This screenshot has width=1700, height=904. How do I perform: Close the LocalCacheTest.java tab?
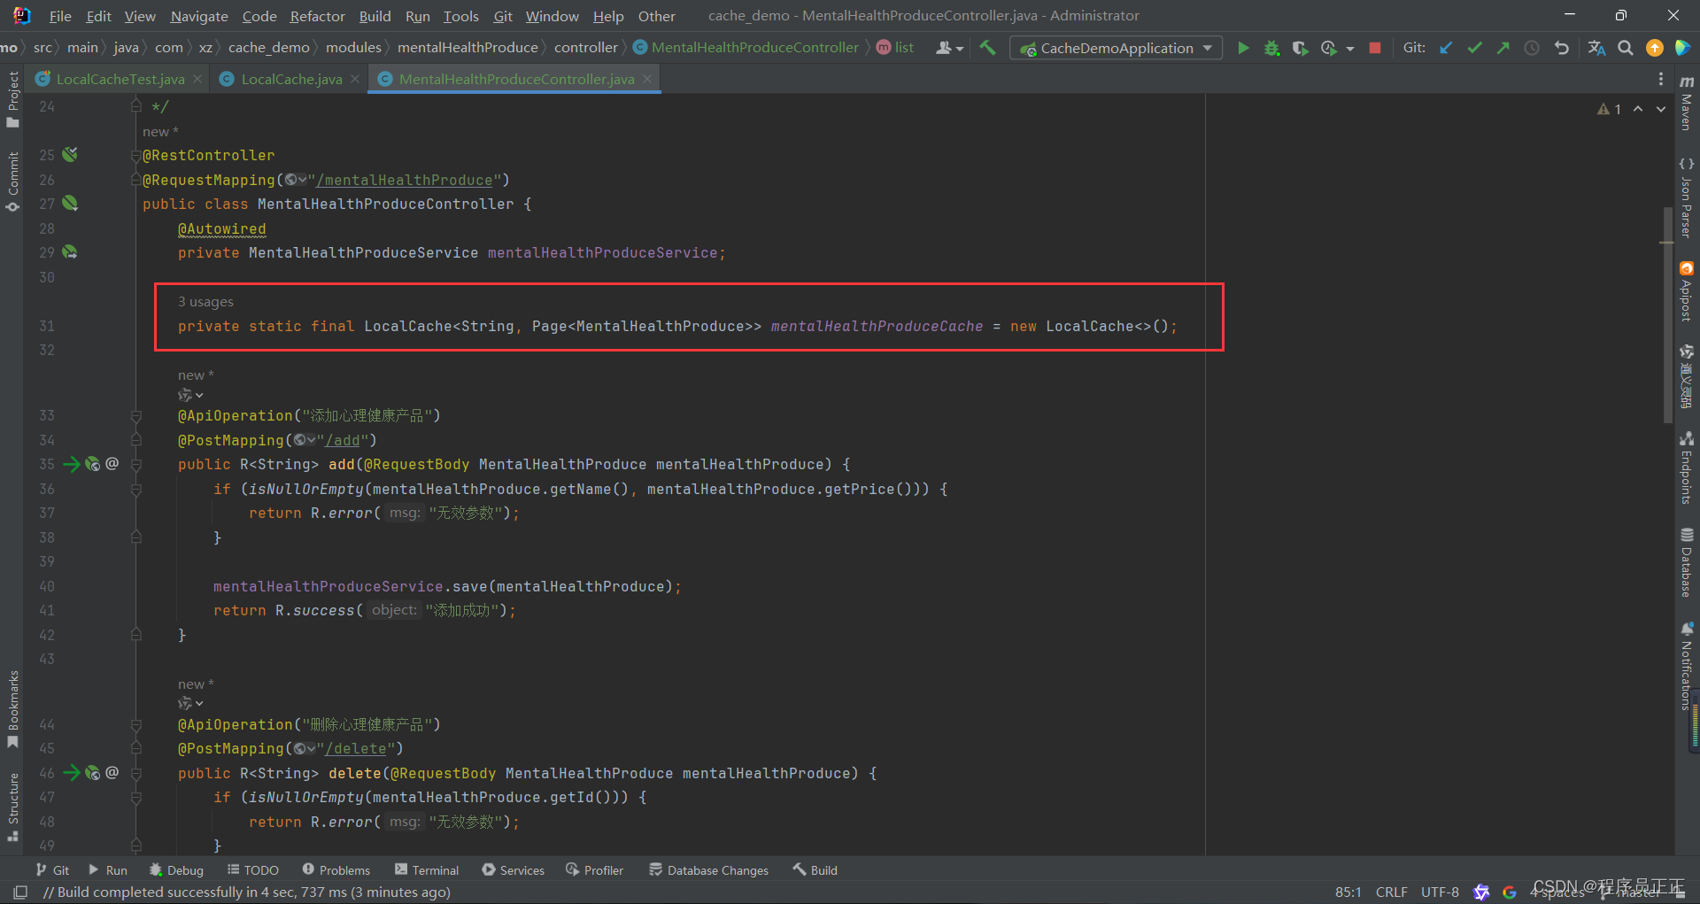[197, 79]
